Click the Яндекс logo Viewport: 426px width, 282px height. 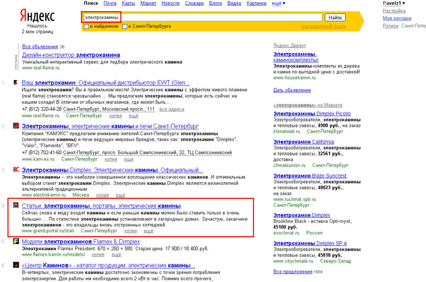pyautogui.click(x=37, y=15)
